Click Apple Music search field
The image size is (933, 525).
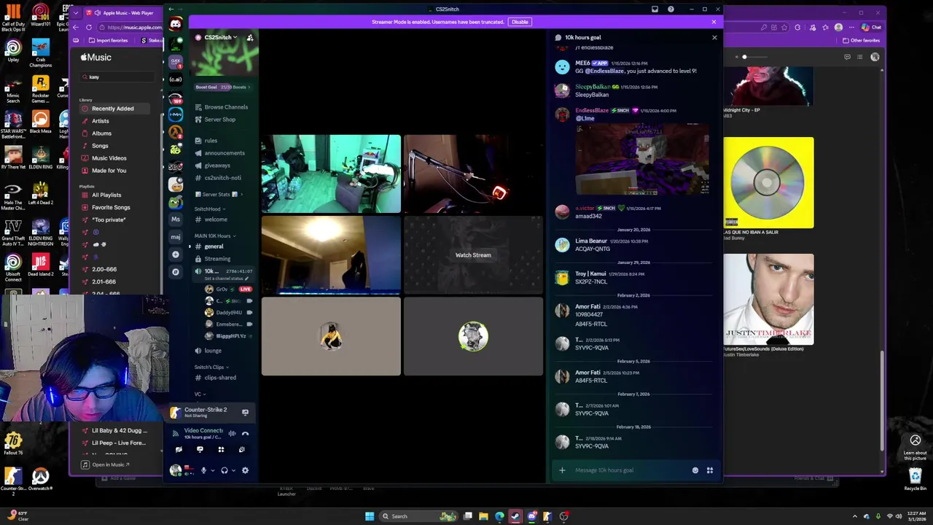pyautogui.click(x=118, y=77)
